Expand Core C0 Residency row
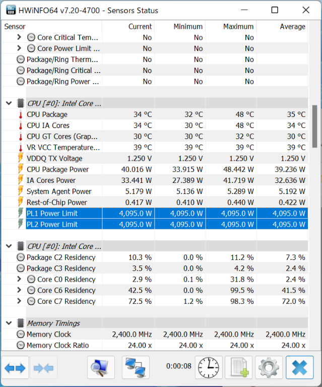 [x=19, y=279]
